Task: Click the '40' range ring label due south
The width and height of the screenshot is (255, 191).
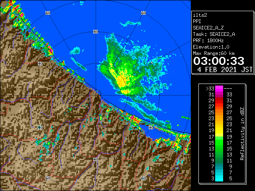Action: (96, 159)
